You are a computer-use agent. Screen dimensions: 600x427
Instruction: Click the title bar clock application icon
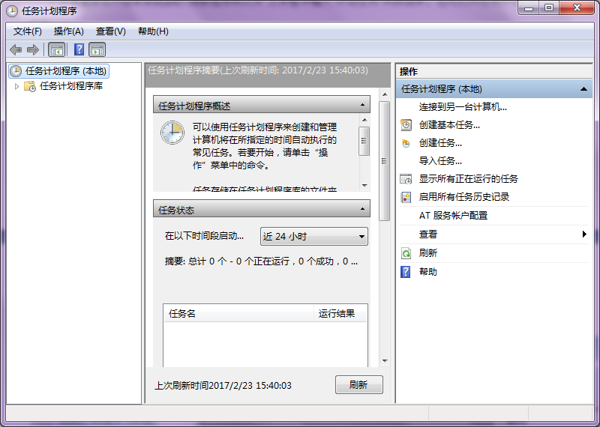pos(12,10)
